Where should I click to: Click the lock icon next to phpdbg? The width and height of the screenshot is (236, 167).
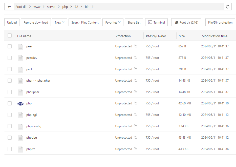(x=136, y=138)
